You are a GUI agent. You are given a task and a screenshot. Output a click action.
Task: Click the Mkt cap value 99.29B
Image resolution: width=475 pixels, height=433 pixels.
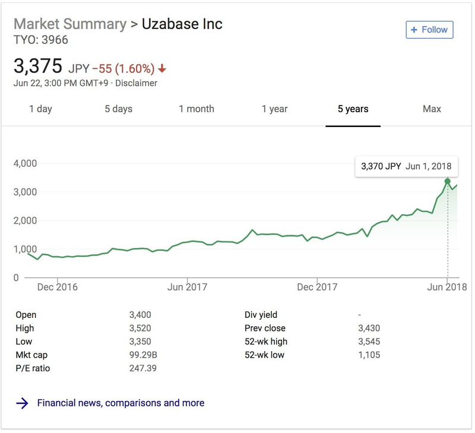143,355
